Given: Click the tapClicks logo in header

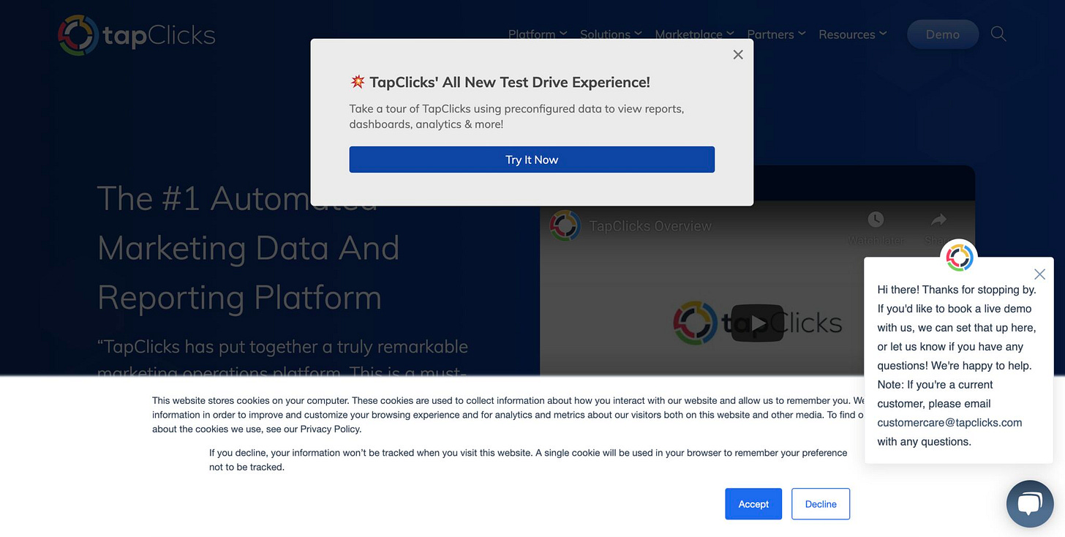Looking at the screenshot, I should tap(137, 34).
